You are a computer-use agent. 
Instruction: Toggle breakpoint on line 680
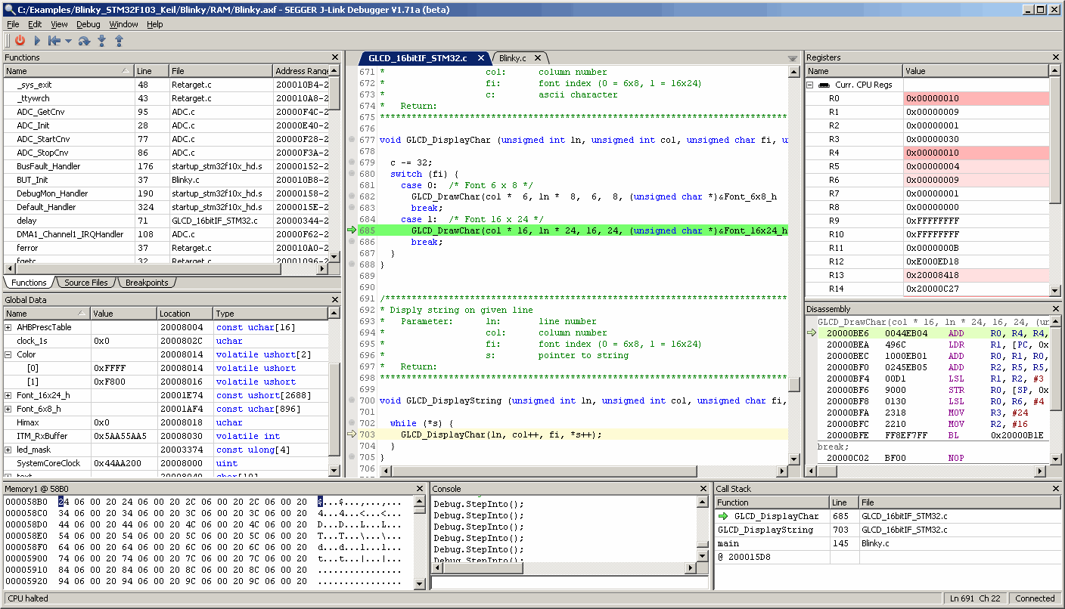pos(352,174)
